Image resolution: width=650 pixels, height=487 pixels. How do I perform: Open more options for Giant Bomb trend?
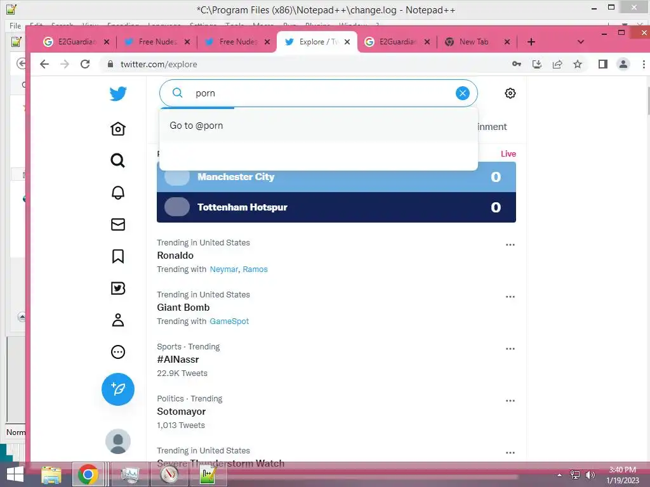[x=510, y=297]
